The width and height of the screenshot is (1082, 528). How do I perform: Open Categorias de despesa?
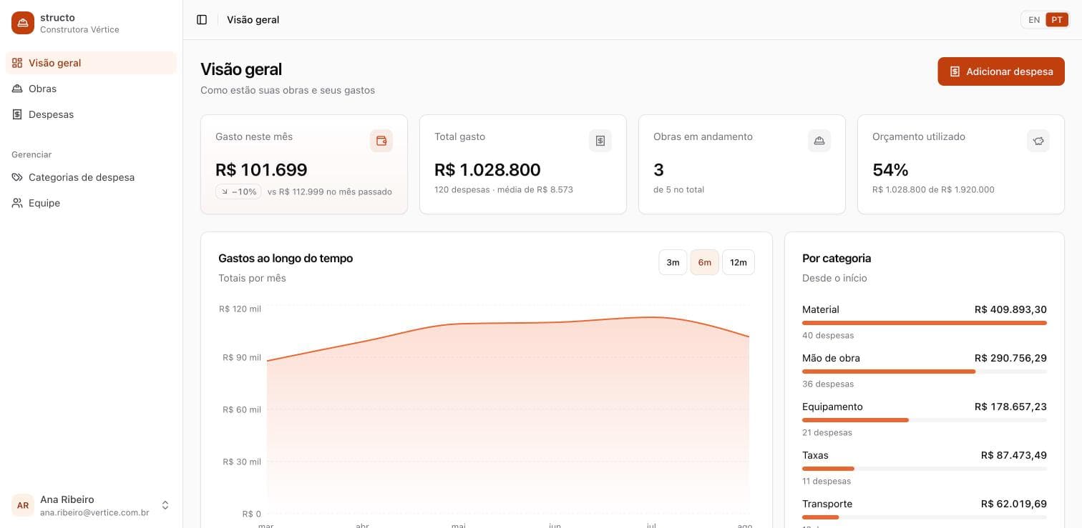coord(91,177)
